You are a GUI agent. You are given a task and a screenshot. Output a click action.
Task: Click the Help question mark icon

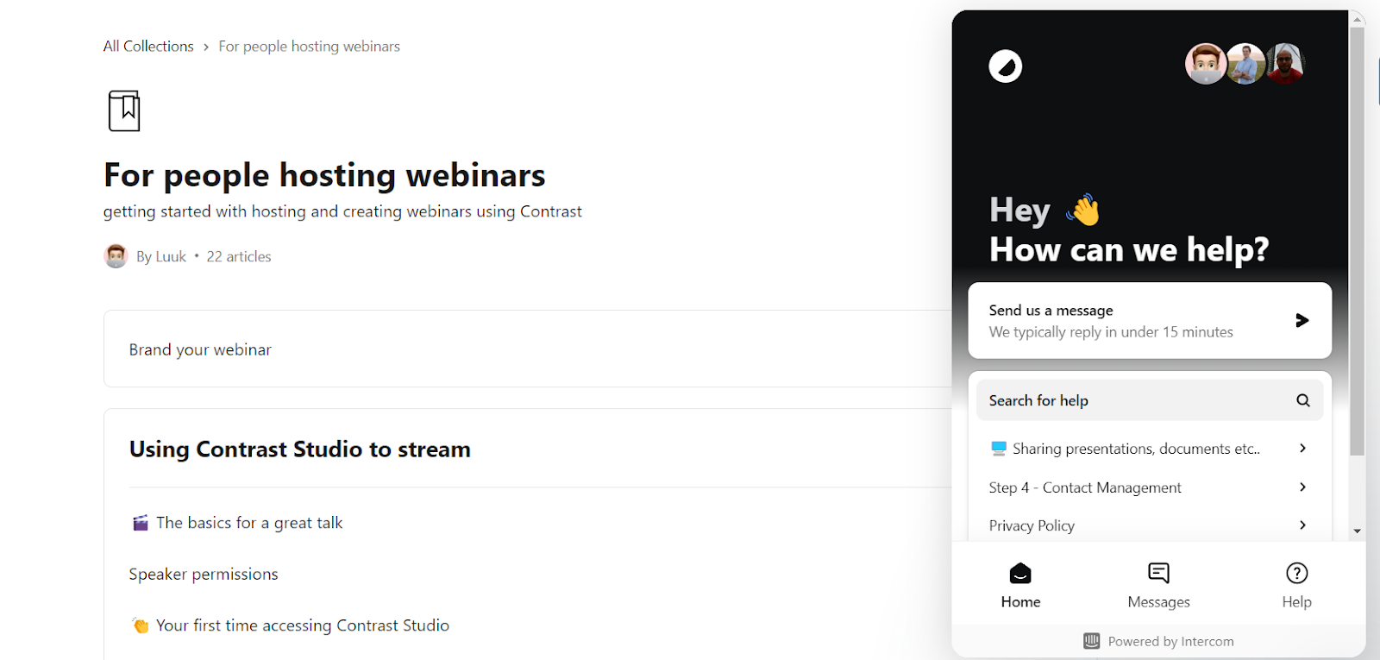[x=1296, y=573]
